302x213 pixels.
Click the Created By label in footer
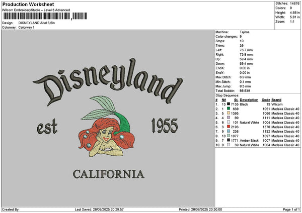click(x=11, y=209)
